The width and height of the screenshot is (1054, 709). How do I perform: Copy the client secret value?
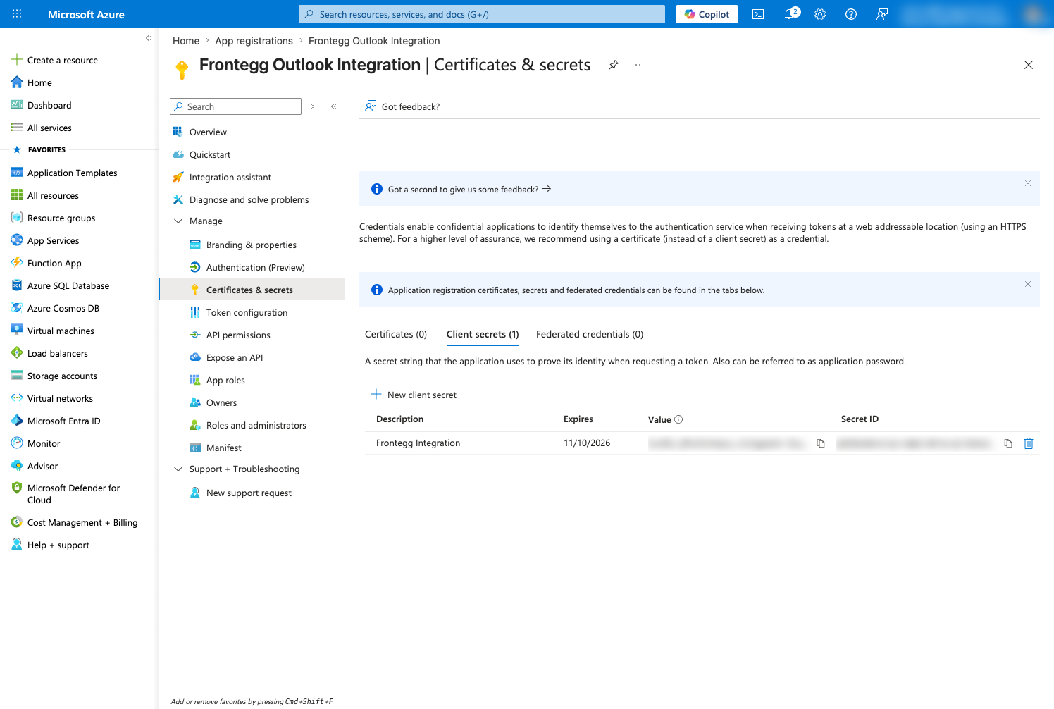pos(821,443)
